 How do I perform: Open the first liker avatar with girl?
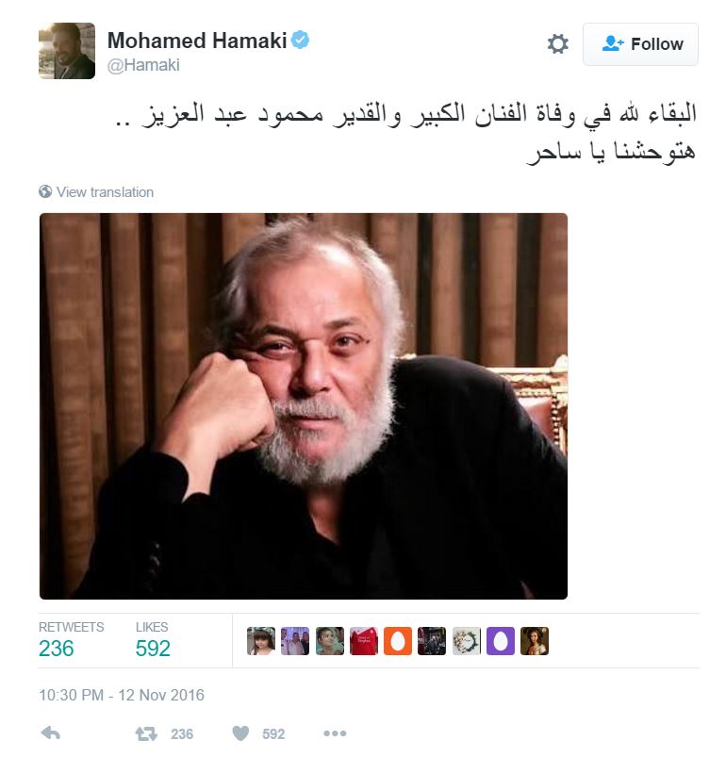coord(260,641)
